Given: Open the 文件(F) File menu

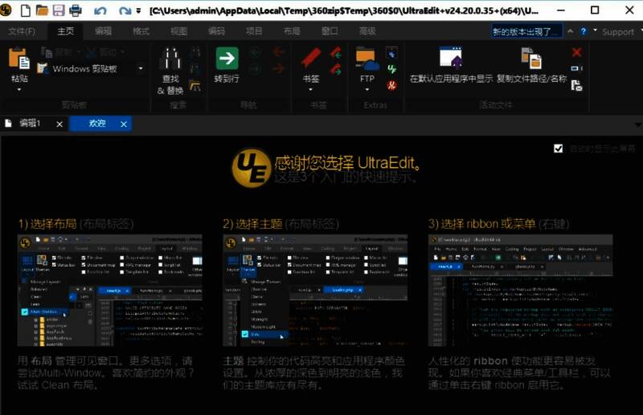Looking at the screenshot, I should (22, 31).
